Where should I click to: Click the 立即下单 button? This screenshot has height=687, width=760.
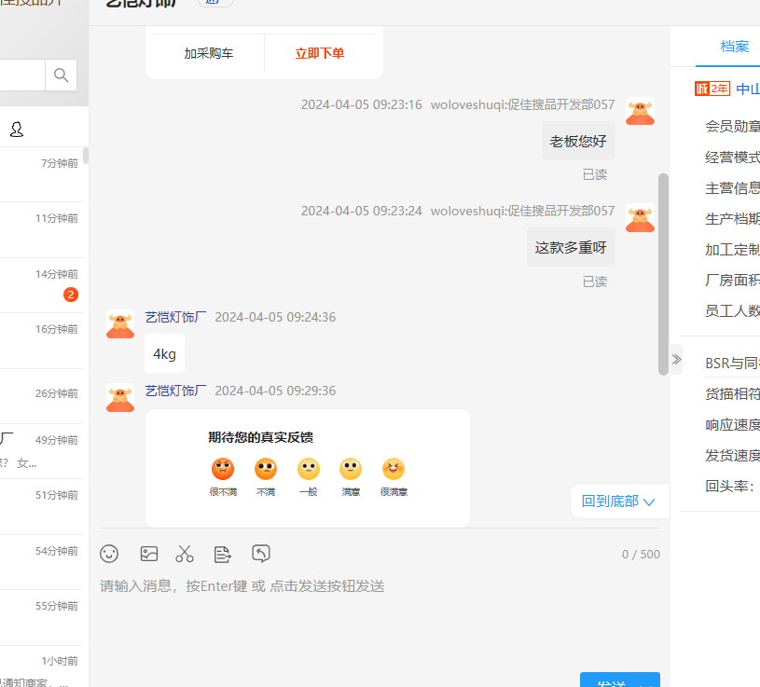tap(320, 54)
